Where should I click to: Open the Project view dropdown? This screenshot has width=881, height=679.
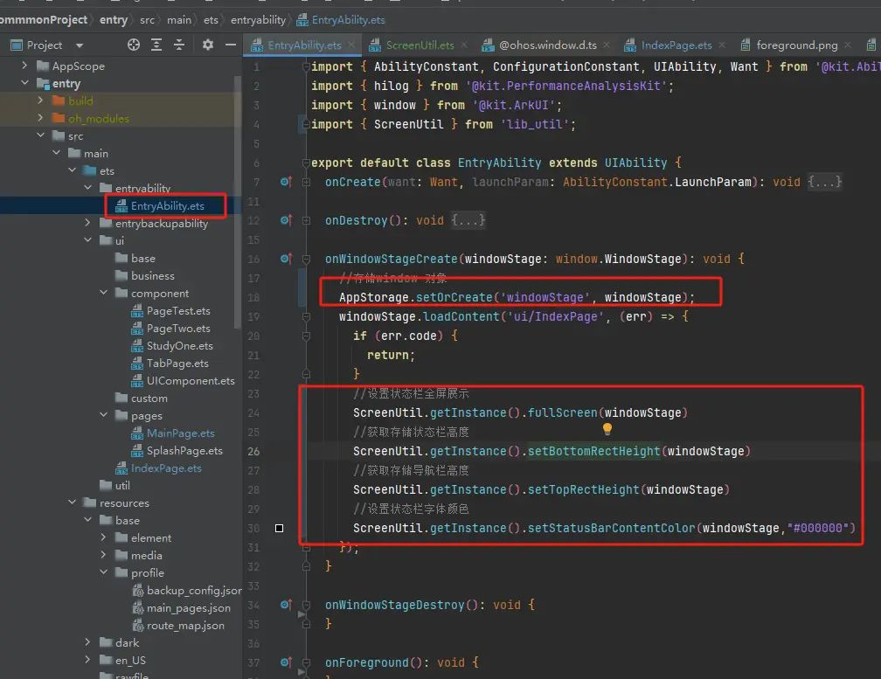(80, 45)
